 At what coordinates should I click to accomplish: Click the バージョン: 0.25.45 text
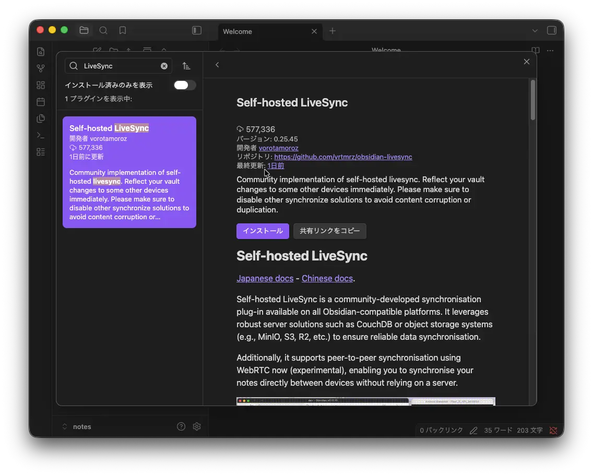pyautogui.click(x=267, y=139)
